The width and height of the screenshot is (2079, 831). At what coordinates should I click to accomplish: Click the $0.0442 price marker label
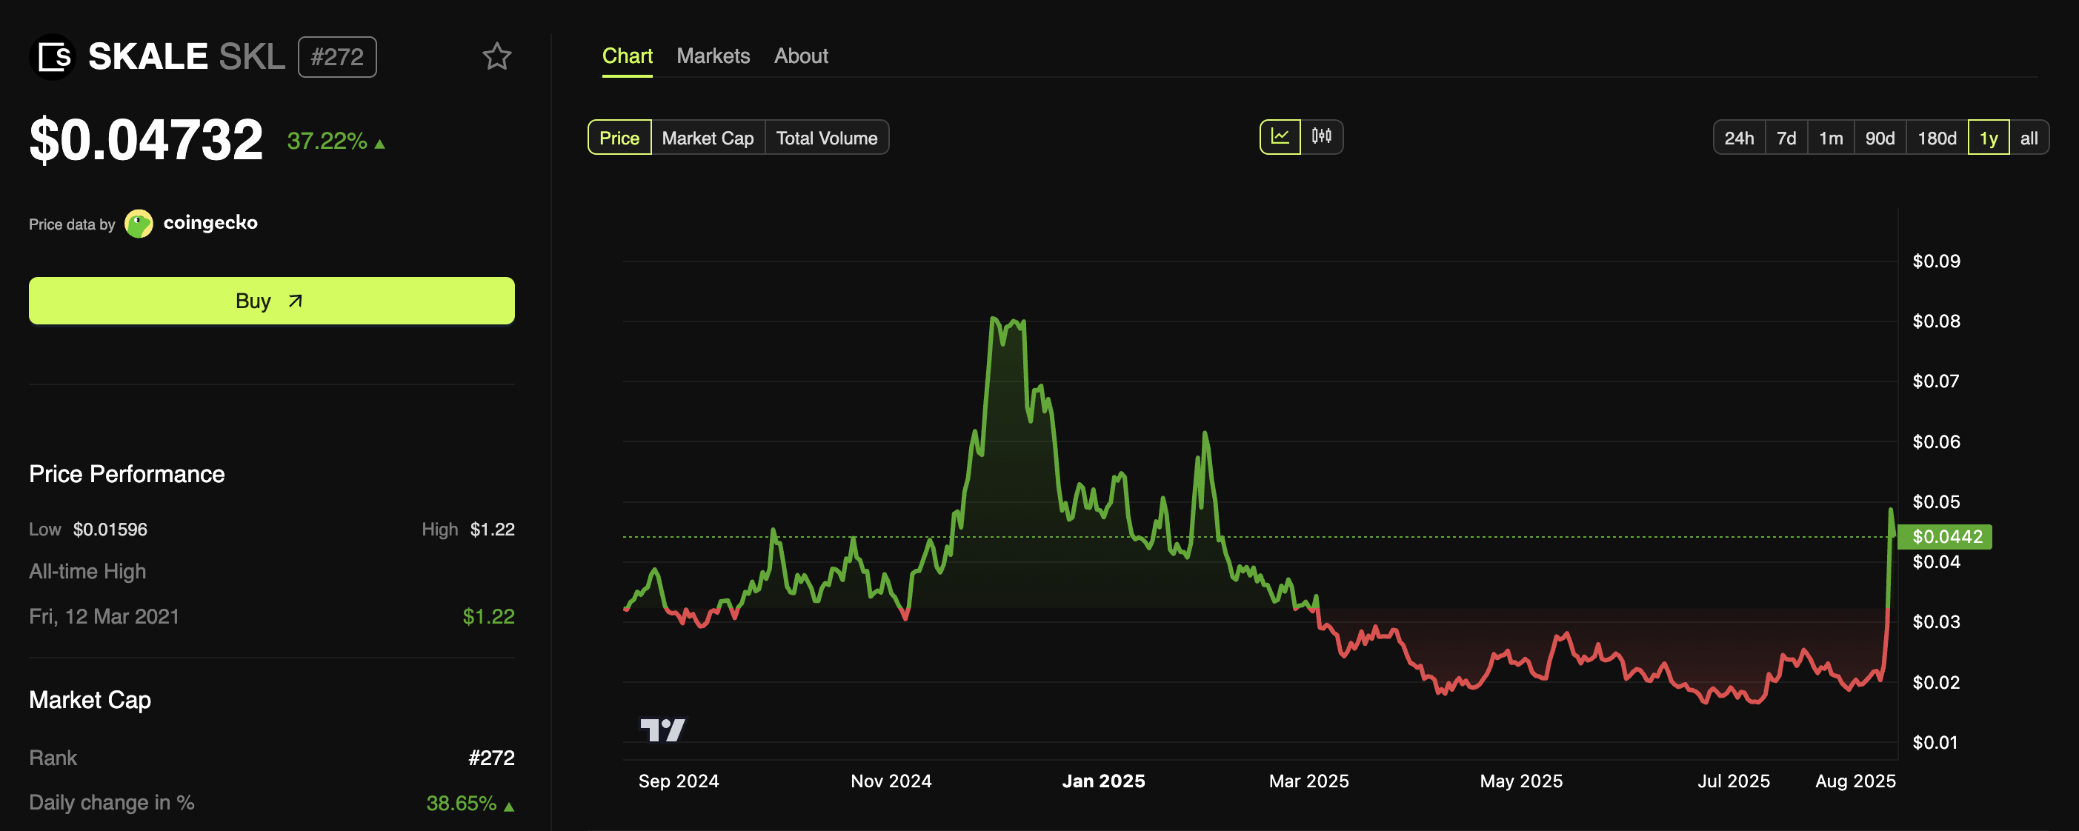click(1946, 536)
